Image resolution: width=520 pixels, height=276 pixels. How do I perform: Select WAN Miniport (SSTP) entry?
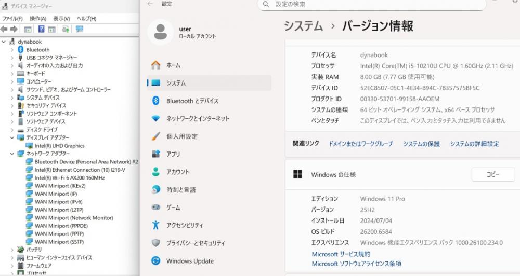(59, 242)
